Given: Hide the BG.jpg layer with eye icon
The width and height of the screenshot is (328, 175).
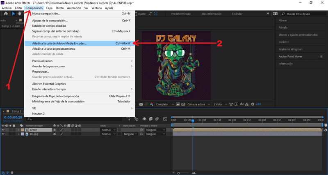Looking at the screenshot, I should click(3, 134).
